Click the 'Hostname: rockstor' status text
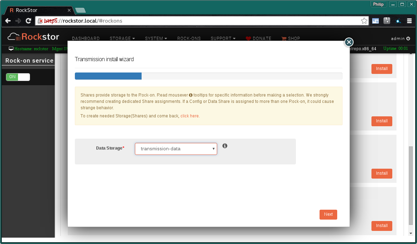417x244 pixels. tap(31, 49)
